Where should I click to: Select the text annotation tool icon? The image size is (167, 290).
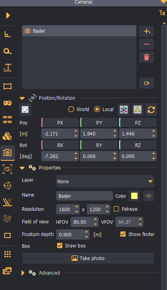tap(7, 67)
